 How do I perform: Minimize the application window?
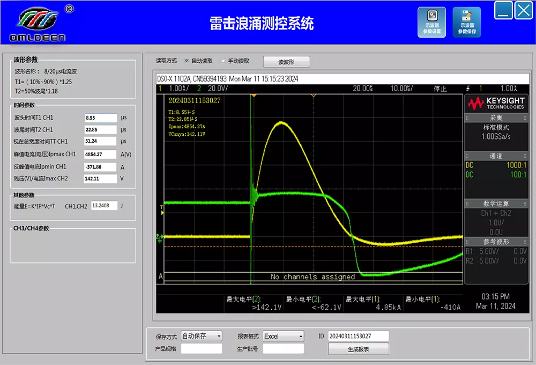tap(504, 10)
